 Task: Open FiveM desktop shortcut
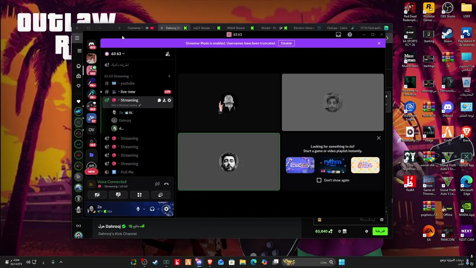point(448,135)
